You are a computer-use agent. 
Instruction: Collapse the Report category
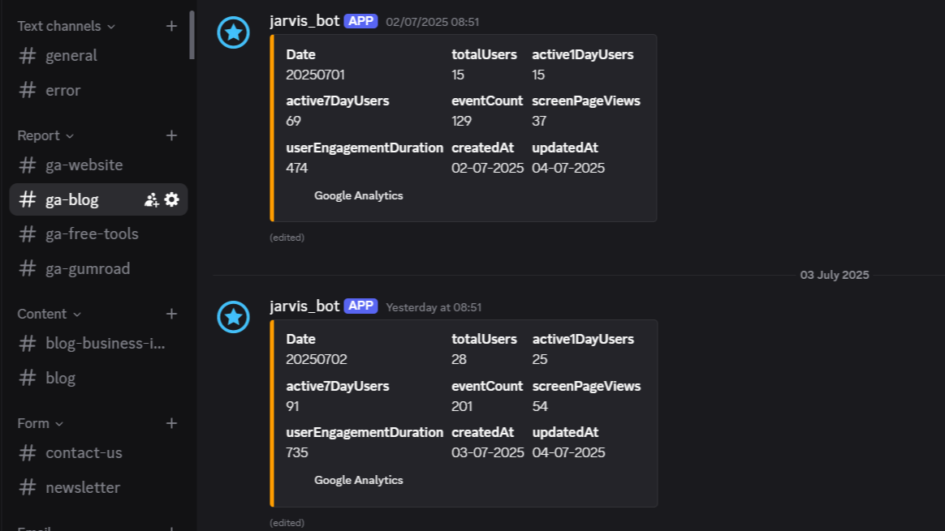(45, 136)
